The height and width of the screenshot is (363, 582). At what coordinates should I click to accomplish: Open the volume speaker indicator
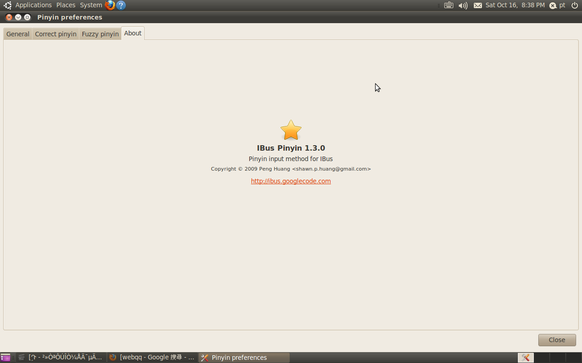pos(463,5)
